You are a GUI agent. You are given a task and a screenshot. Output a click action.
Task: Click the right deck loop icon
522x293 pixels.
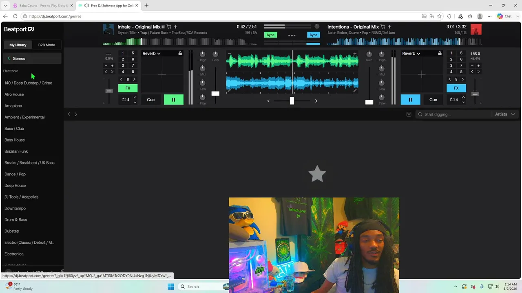click(x=453, y=100)
